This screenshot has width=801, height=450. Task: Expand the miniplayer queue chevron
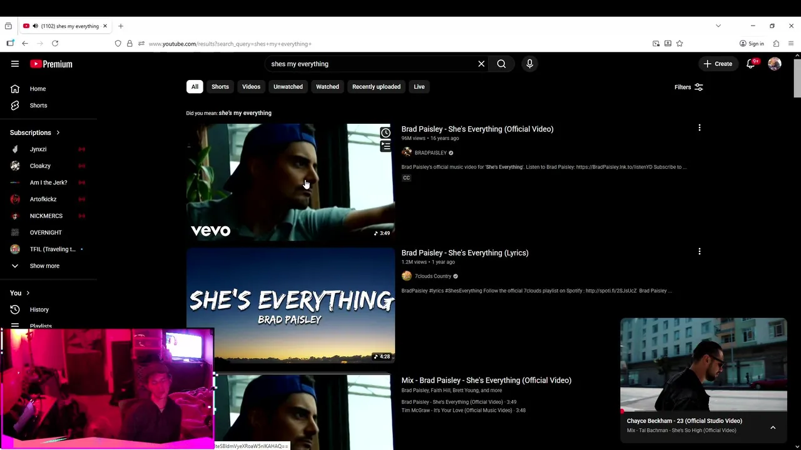(x=773, y=427)
